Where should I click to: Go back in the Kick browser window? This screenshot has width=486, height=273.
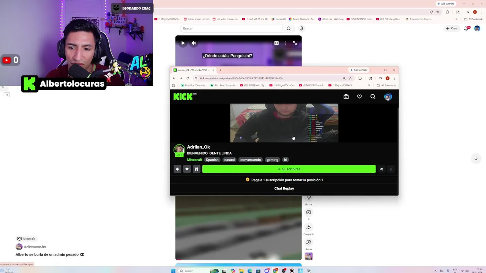pyautogui.click(x=174, y=78)
